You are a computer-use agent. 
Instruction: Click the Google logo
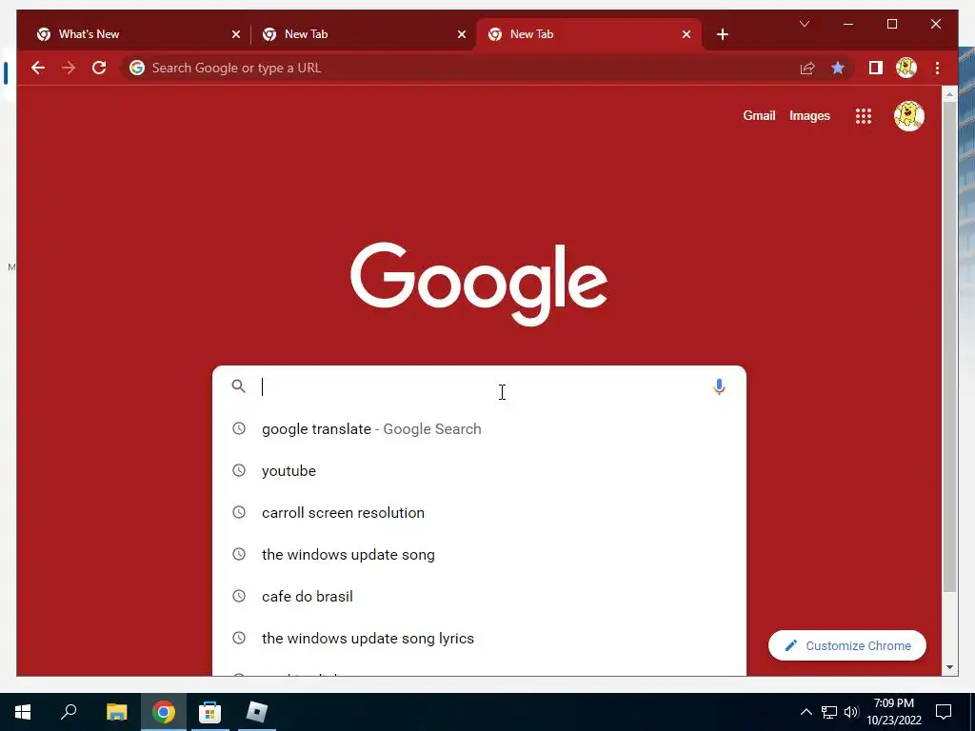pos(479,284)
